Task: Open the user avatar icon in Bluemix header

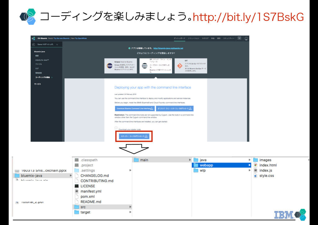Action: [x=246, y=38]
